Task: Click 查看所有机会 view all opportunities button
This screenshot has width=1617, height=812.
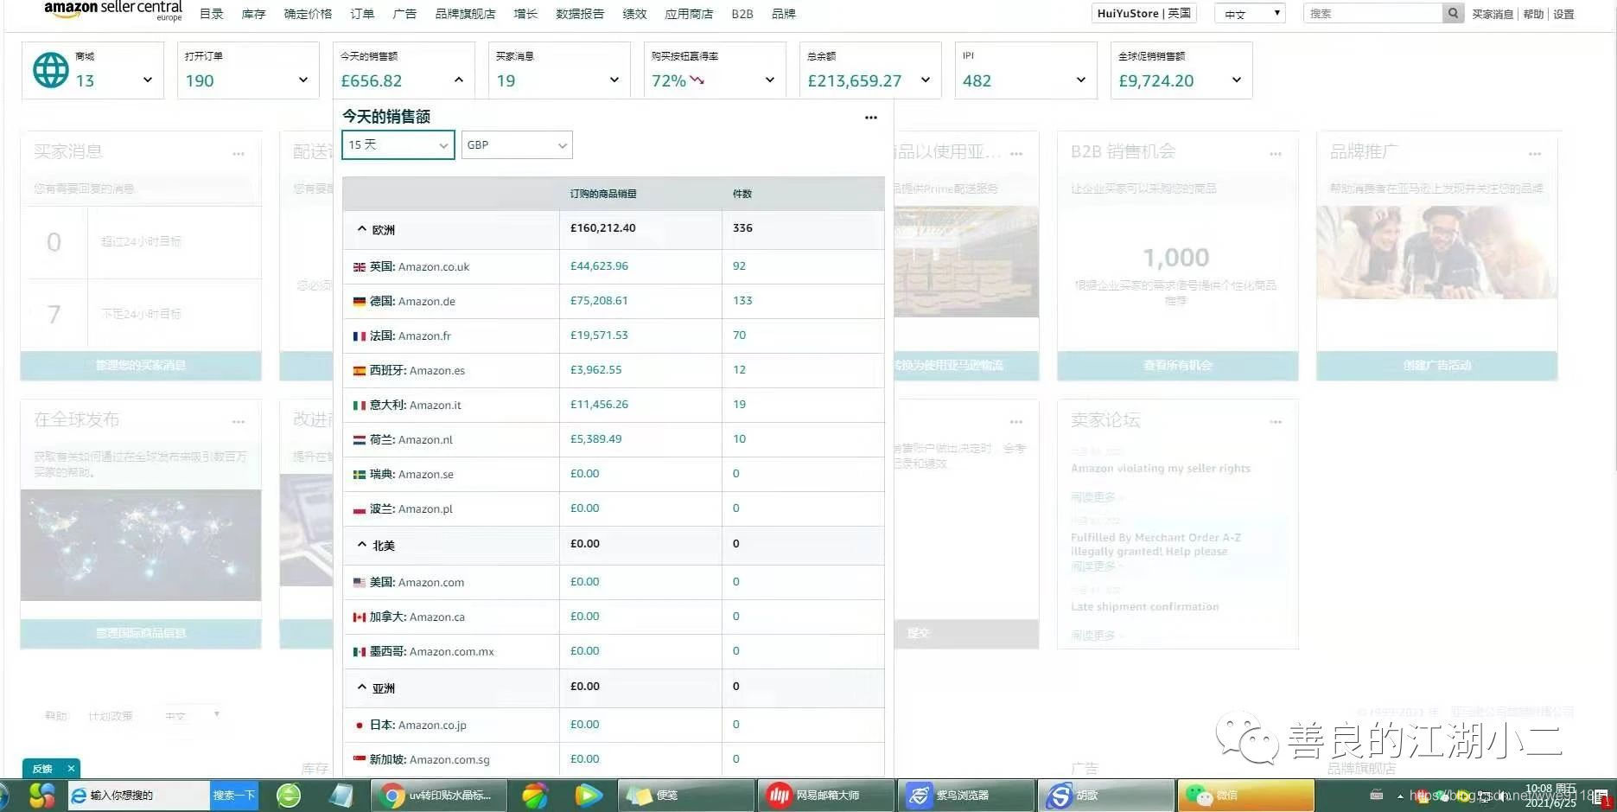Action: (x=1177, y=366)
